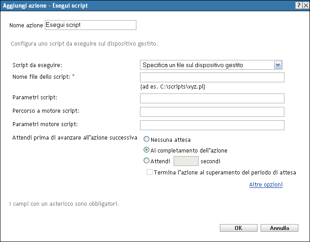Select the Nessuna attesa radio button
Screen dimensions: 310x242
click(147, 140)
